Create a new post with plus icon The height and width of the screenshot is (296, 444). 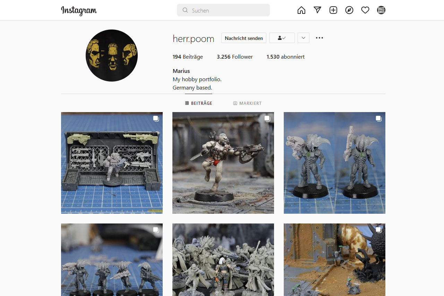[333, 10]
